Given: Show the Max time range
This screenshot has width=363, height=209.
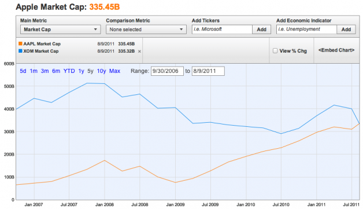Looking at the screenshot, I should point(114,71).
